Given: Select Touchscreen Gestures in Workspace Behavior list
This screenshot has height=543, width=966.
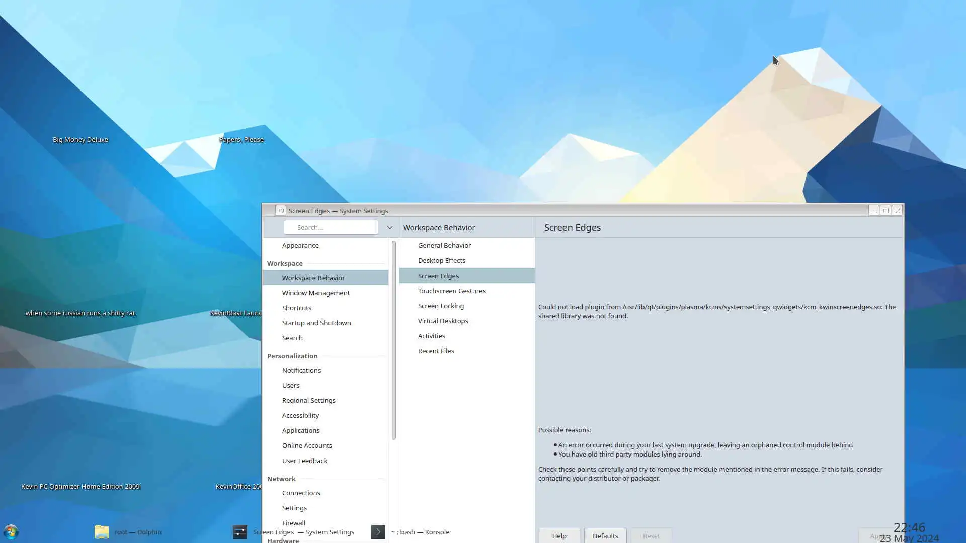Looking at the screenshot, I should (x=451, y=291).
